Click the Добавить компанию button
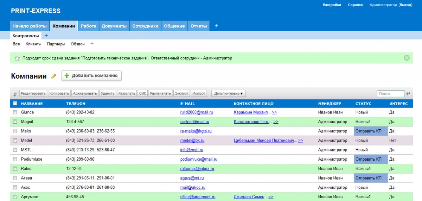This screenshot has height=201, width=422. tap(91, 76)
